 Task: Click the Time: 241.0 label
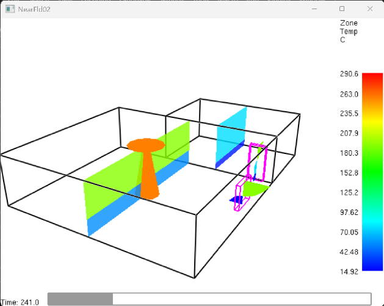pyautogui.click(x=20, y=302)
